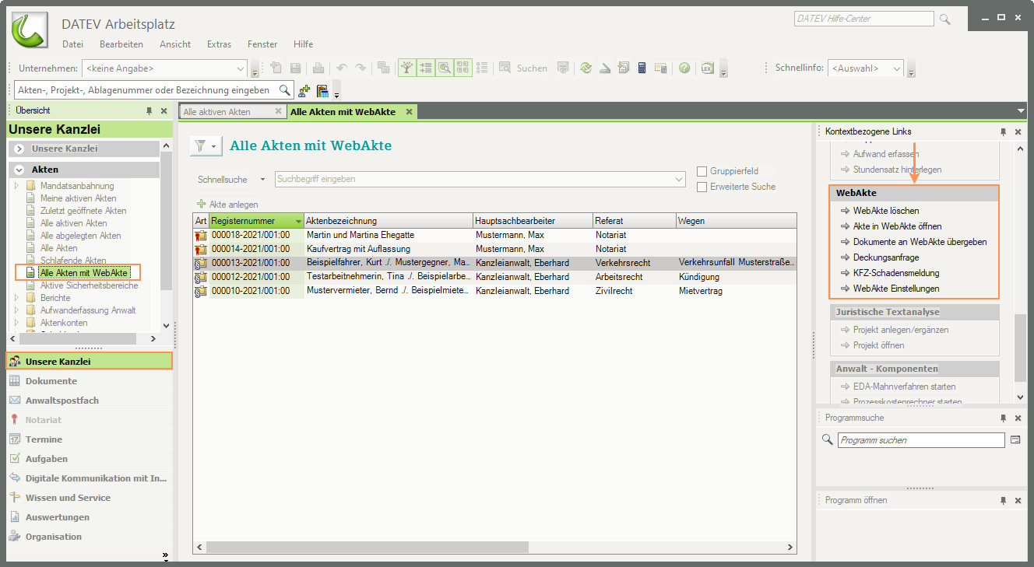Screen dimensions: 1034x567
Task: Select row 000012-2021/001:00
Action: click(495, 277)
